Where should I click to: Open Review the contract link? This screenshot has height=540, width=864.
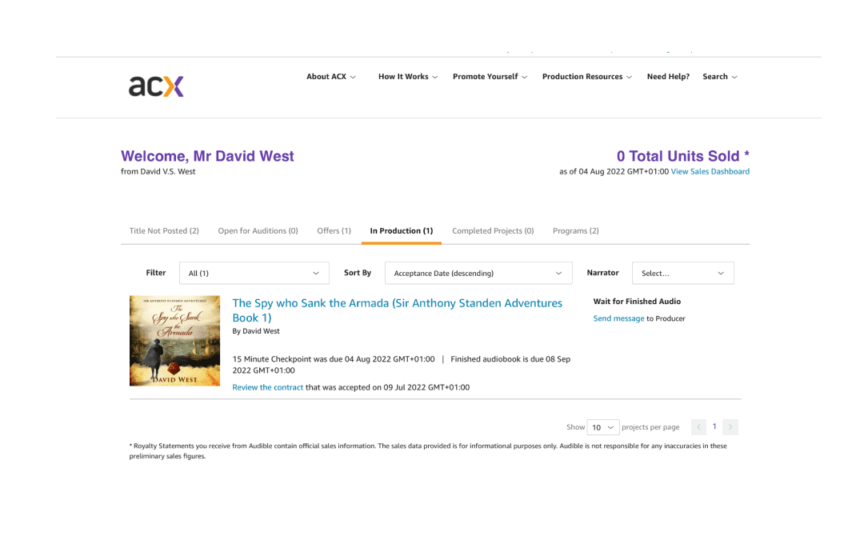pyautogui.click(x=268, y=387)
